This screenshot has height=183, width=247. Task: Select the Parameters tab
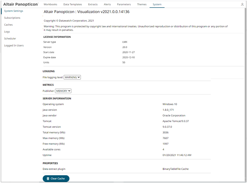124,5
